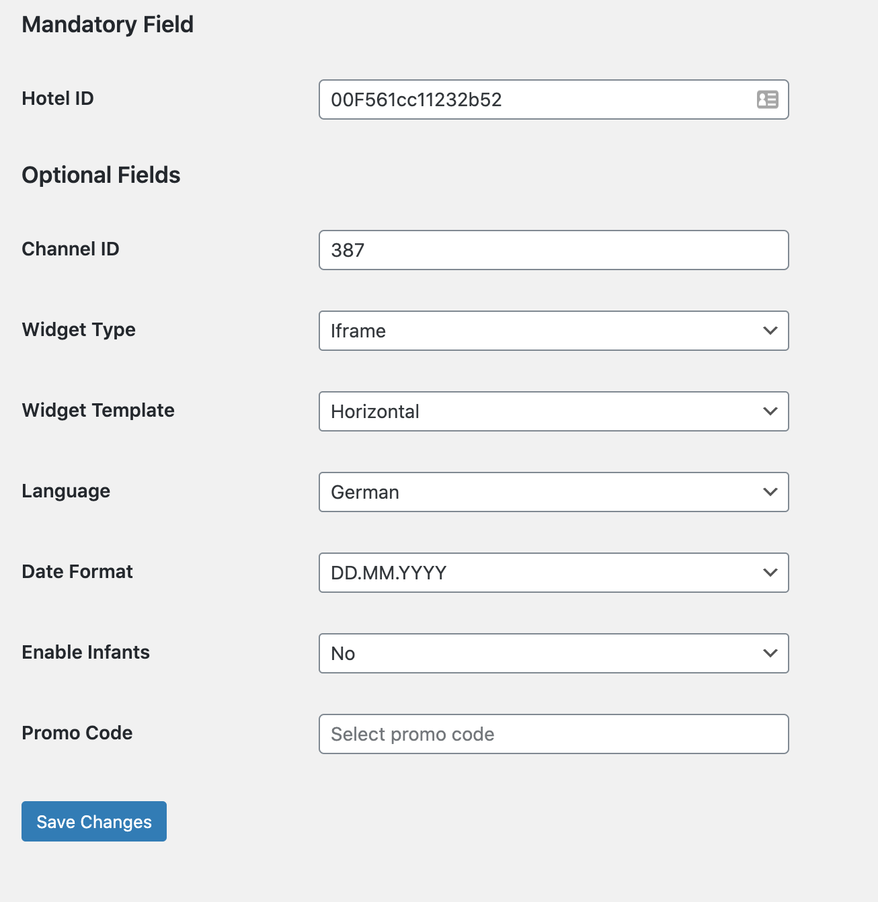The height and width of the screenshot is (902, 878).
Task: Click the Channel ID label text
Action: [71, 249]
